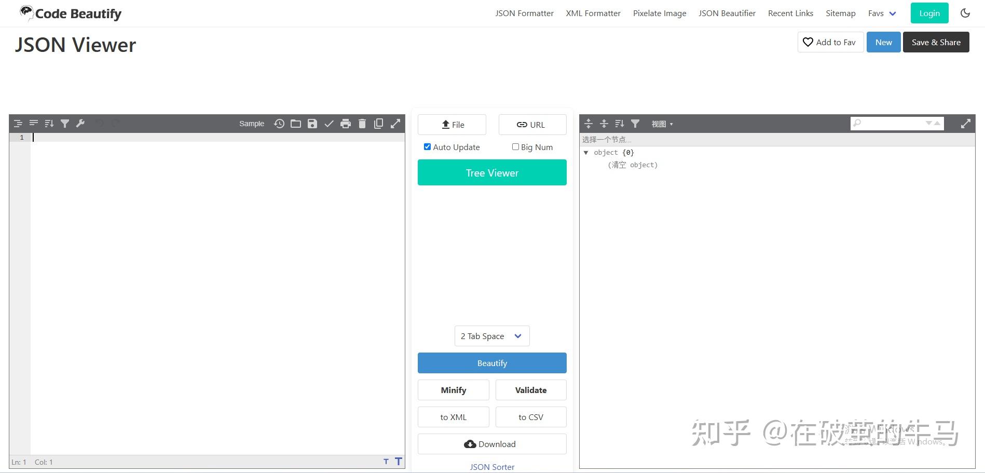985x473 pixels.
Task: Click the Save & Share button
Action: (936, 42)
